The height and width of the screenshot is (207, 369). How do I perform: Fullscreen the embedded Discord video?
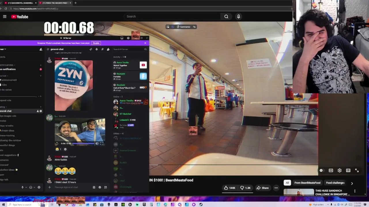point(102,143)
